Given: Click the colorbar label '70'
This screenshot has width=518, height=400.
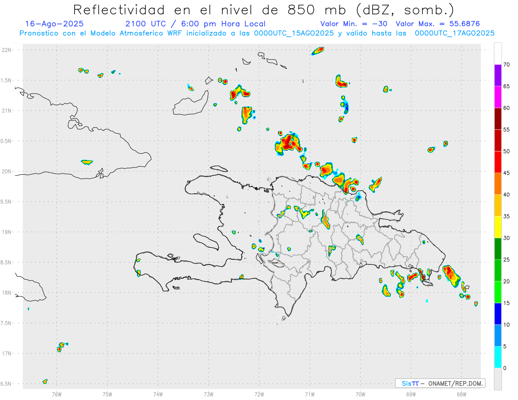Looking at the screenshot, I should [x=507, y=64].
